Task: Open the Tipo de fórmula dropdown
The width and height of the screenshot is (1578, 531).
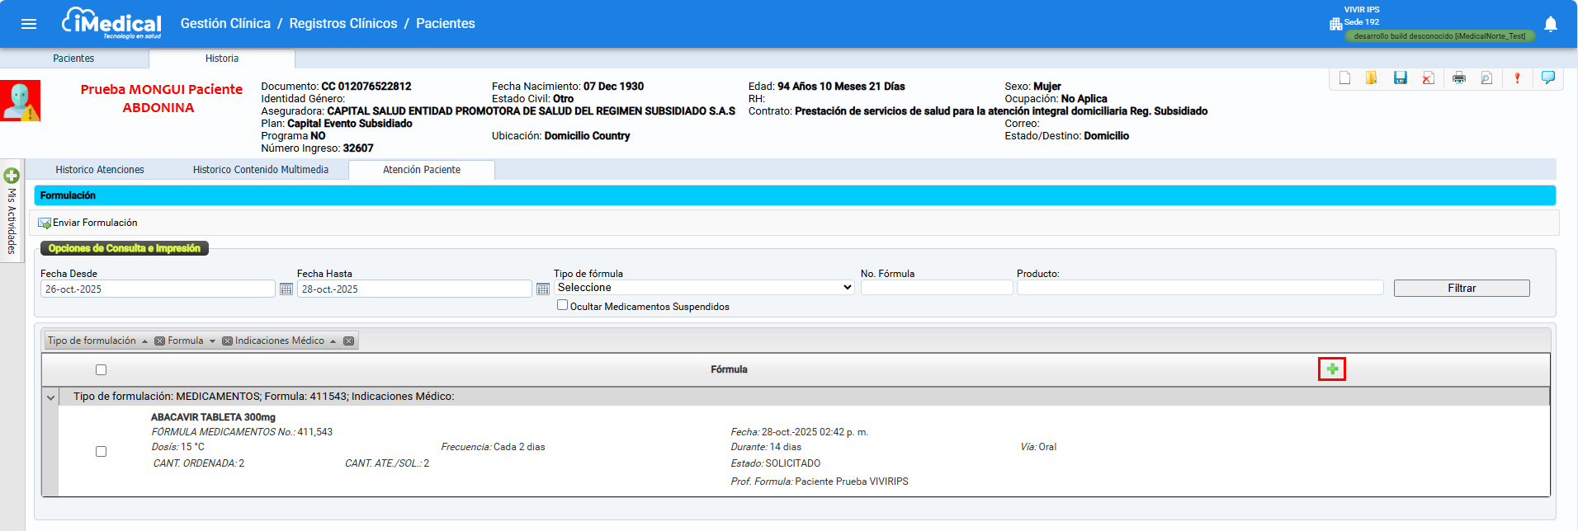Action: click(704, 288)
